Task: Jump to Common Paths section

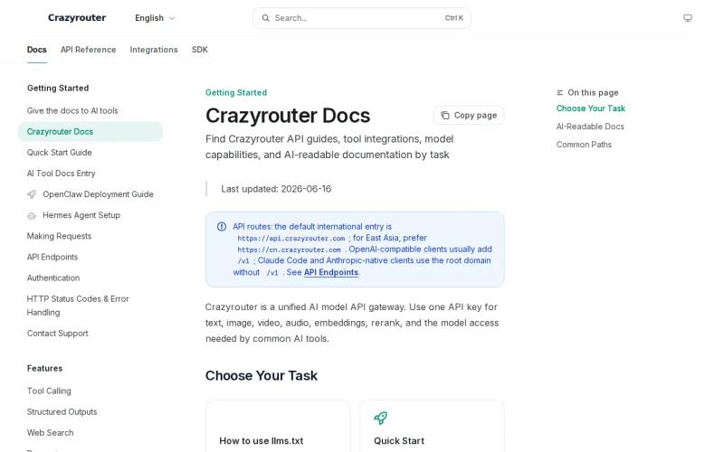Action: pyautogui.click(x=584, y=145)
